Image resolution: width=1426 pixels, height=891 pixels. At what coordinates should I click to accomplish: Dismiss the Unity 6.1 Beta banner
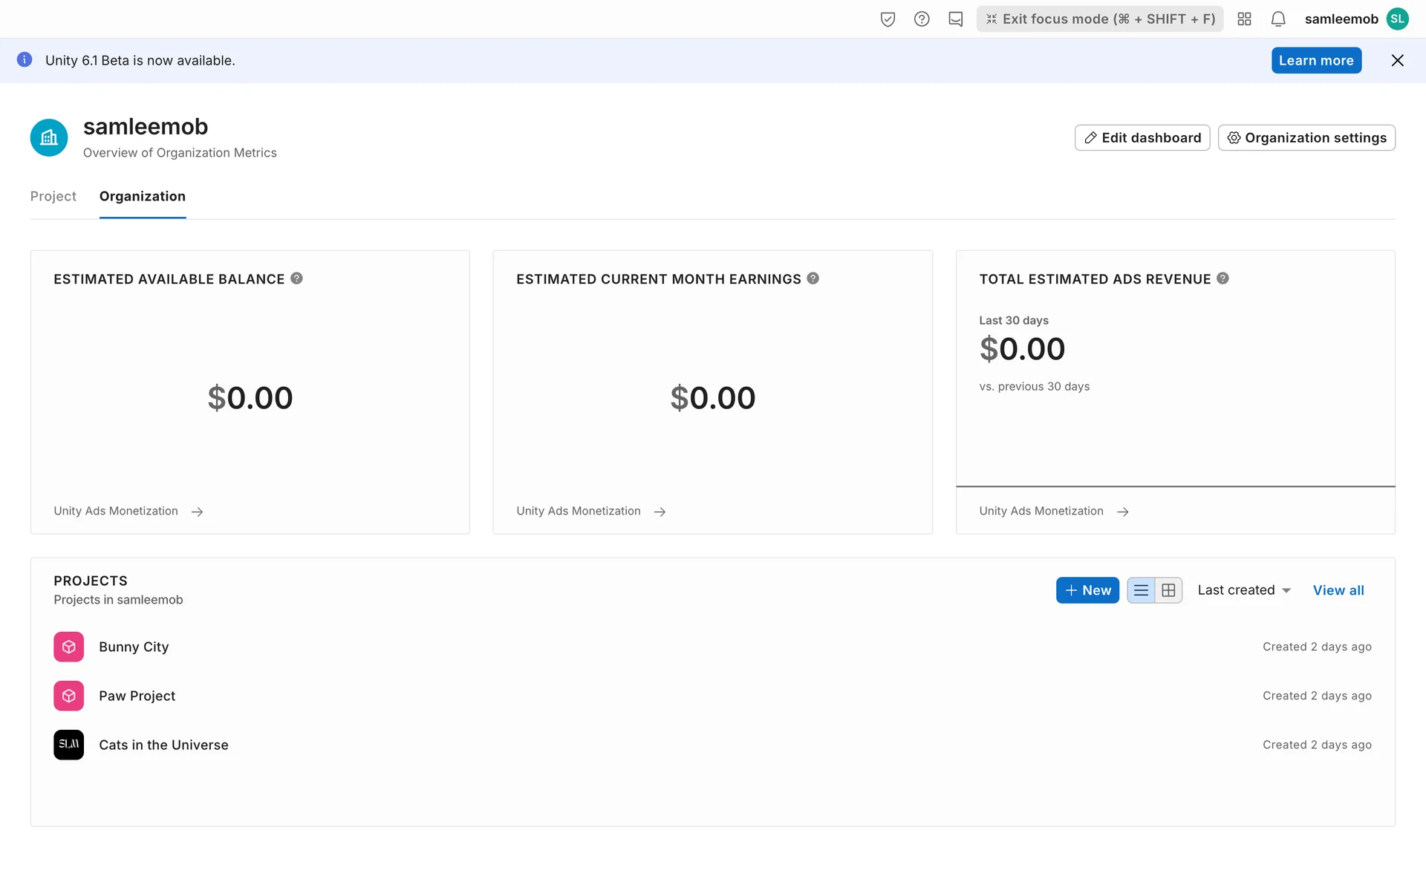click(x=1397, y=60)
